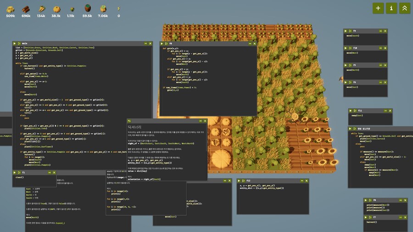
Task: Click the back arrow in the dictionary docs
Action: tap(129, 121)
